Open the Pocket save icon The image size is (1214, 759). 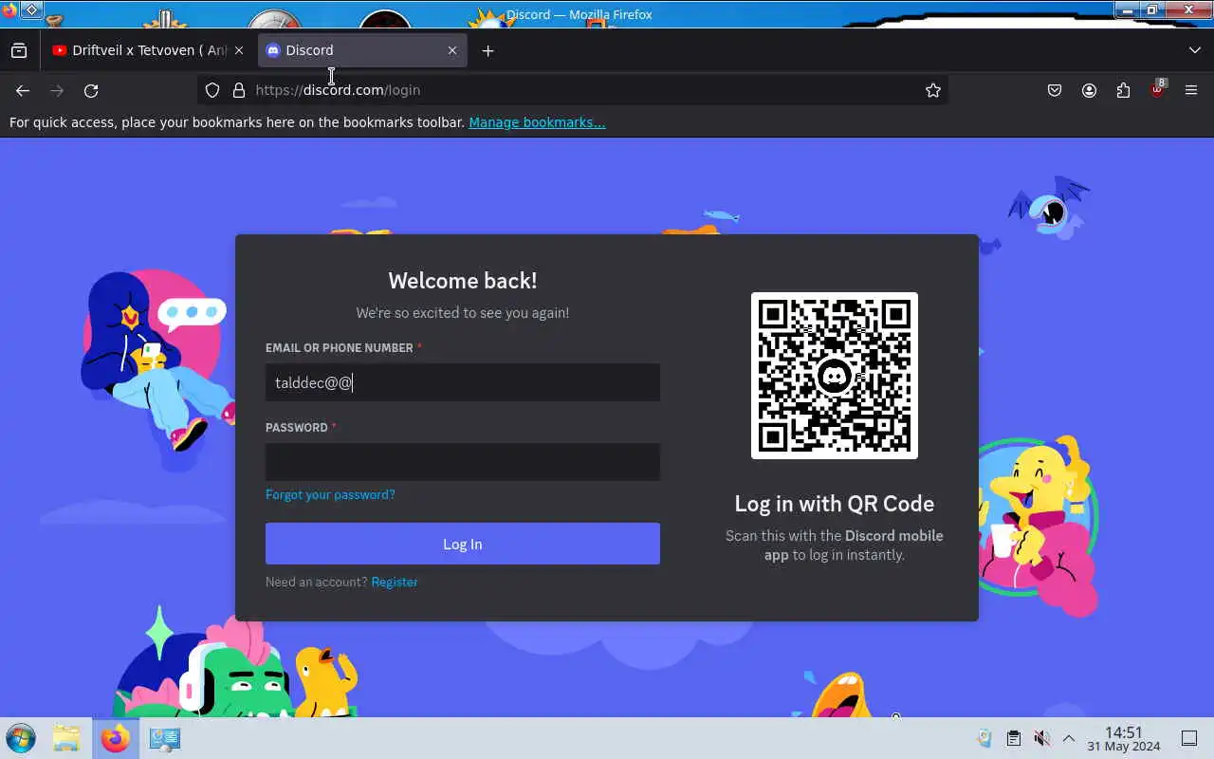[1055, 90]
